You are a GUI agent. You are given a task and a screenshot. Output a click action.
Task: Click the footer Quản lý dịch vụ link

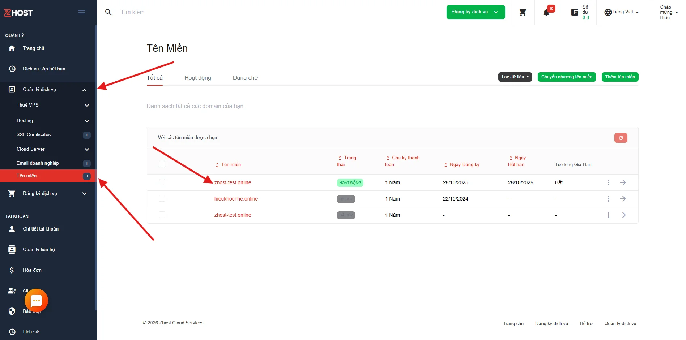(620, 323)
